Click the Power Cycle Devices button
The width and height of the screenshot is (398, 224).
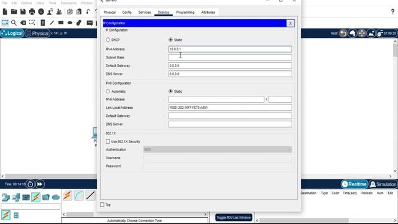[x=30, y=184]
